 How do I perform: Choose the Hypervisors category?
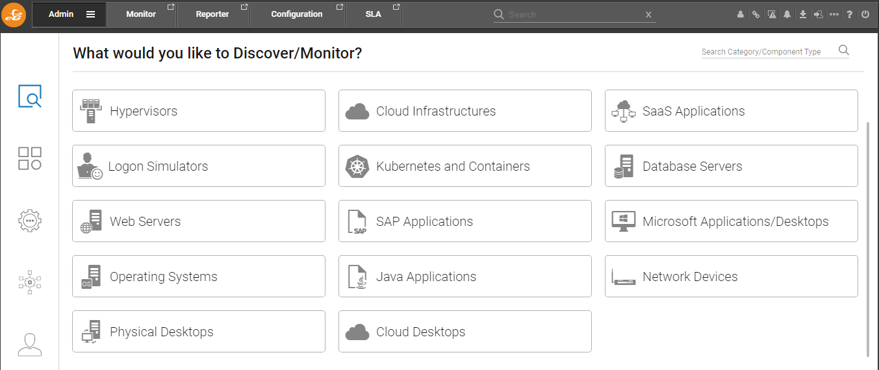[x=199, y=111]
